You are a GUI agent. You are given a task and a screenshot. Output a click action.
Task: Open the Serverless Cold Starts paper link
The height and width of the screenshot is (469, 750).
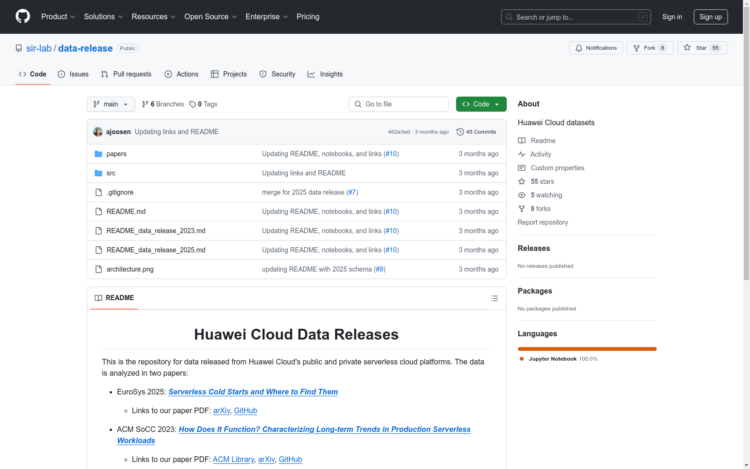pyautogui.click(x=253, y=392)
